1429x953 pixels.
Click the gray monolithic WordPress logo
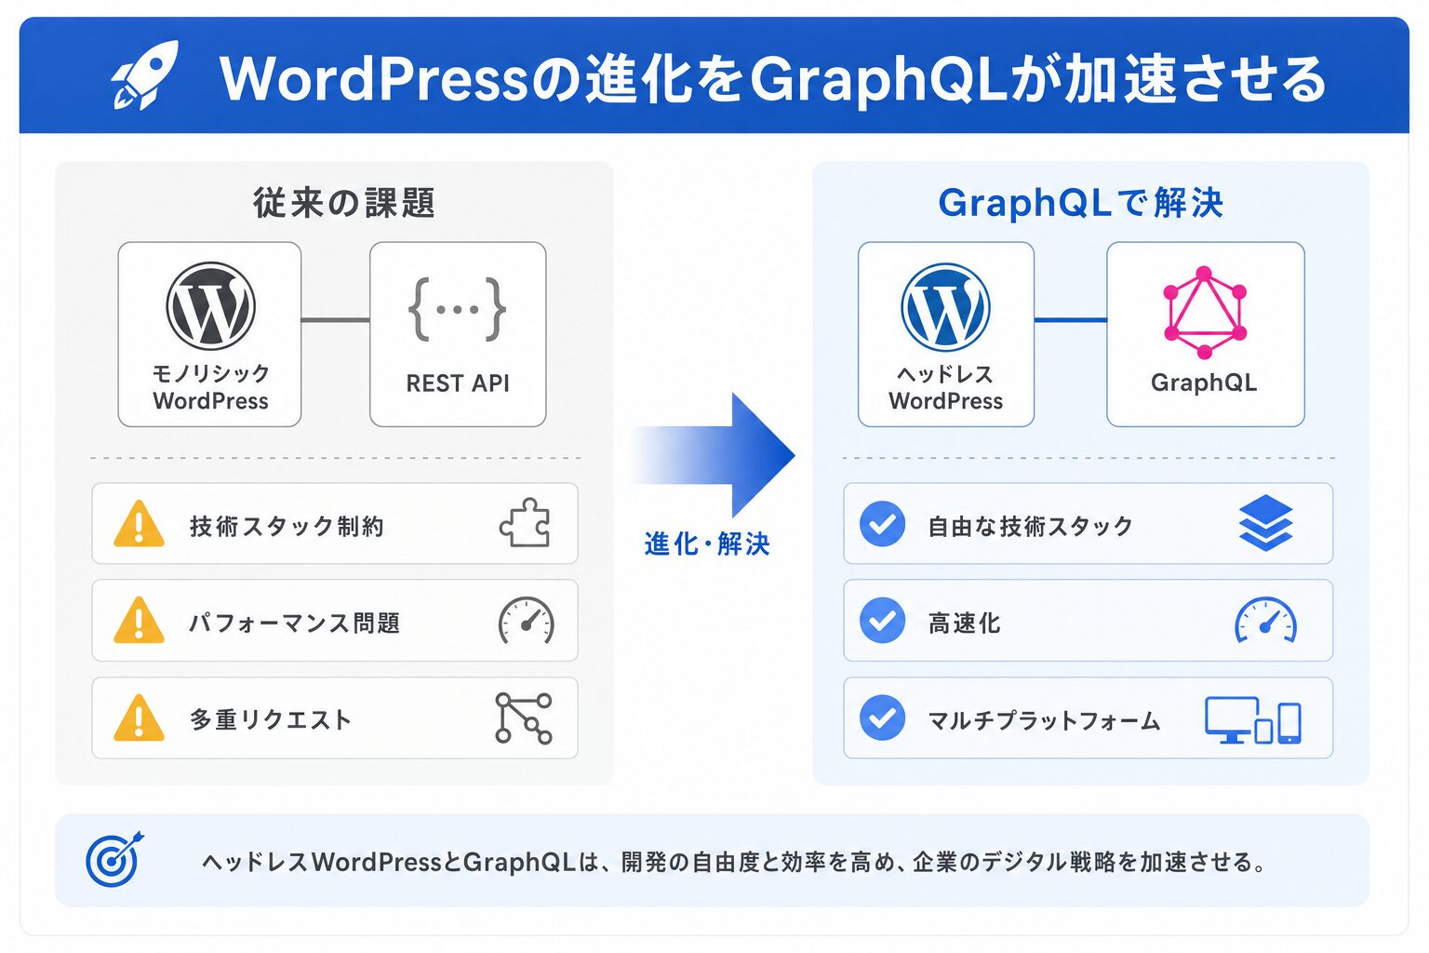210,306
